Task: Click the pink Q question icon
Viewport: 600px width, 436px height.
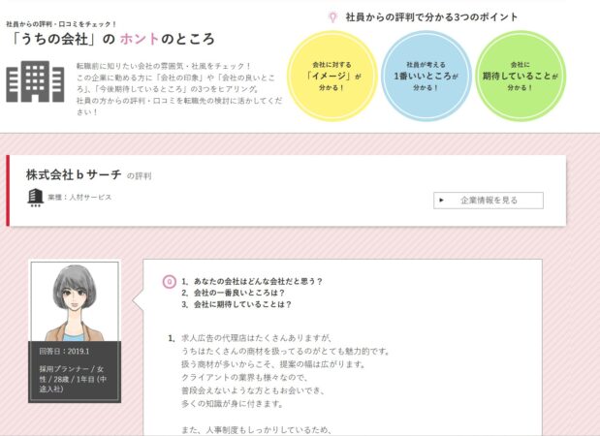Action: point(169,282)
